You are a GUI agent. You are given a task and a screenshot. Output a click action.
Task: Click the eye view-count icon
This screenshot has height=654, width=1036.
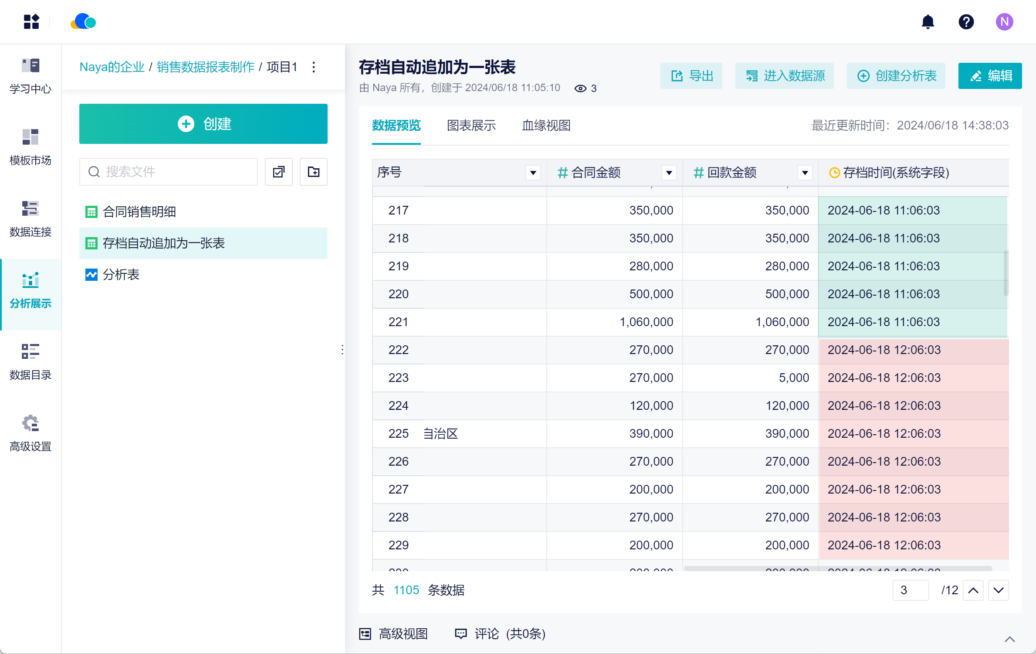pyautogui.click(x=580, y=89)
